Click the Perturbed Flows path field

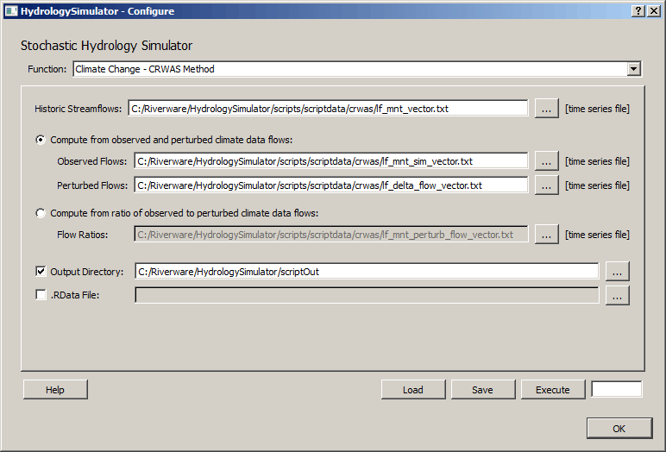331,185
